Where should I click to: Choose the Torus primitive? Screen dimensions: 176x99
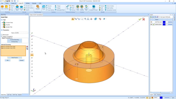click(x=11, y=10)
